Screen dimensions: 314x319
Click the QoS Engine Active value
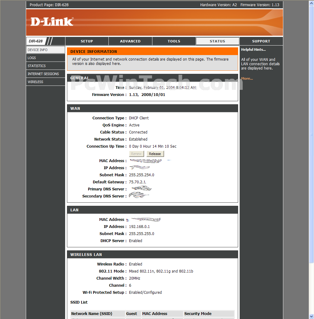pyautogui.click(x=134, y=125)
